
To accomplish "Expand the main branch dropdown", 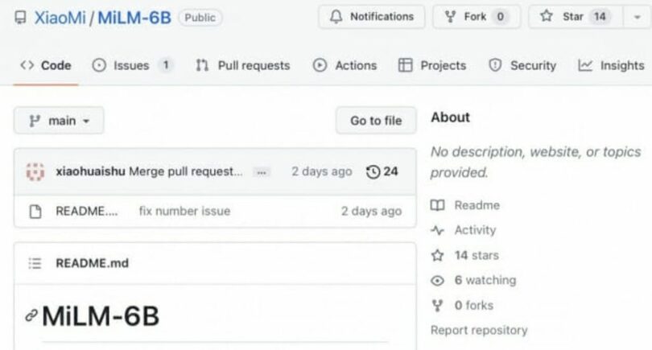I will click(x=59, y=121).
